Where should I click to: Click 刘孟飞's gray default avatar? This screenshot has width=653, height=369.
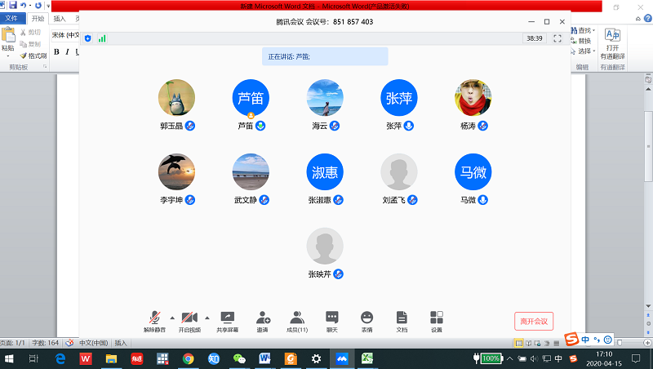tap(399, 172)
